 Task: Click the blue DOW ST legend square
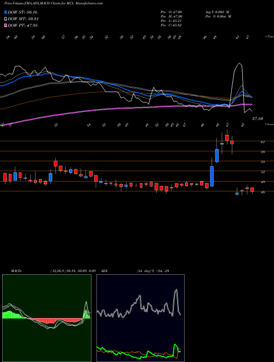point(5,12)
